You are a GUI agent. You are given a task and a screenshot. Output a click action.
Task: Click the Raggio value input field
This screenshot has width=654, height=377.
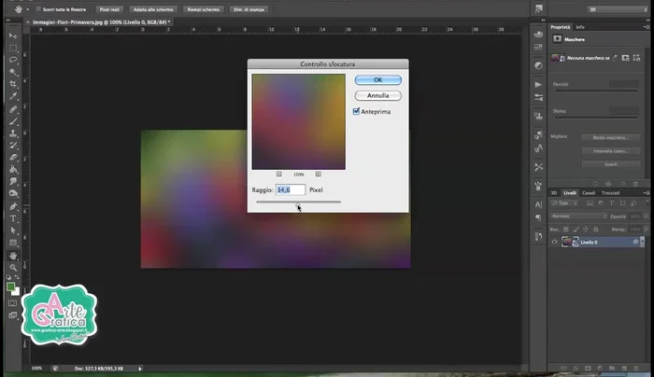(291, 189)
